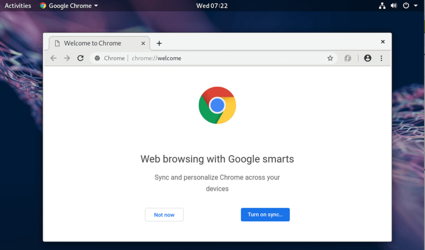This screenshot has width=425, height=250.
Task: Click the volume speaker icon
Action: tap(394, 6)
